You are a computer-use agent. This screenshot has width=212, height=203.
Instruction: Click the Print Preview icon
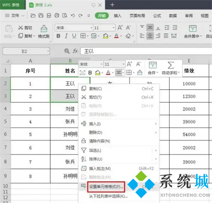[x=64, y=15]
